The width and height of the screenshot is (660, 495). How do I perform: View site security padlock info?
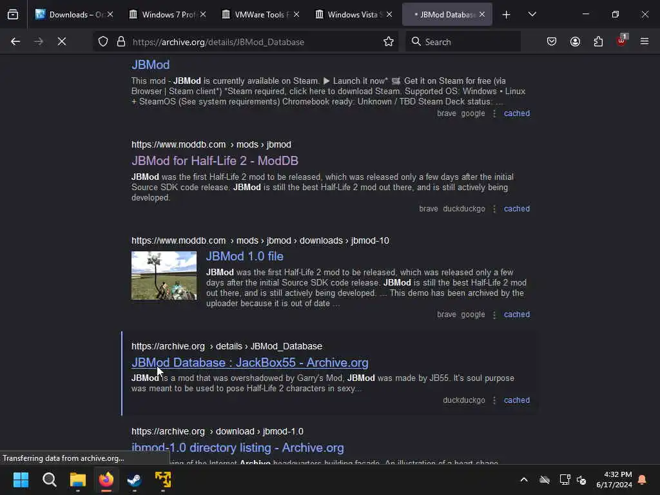pyautogui.click(x=121, y=42)
